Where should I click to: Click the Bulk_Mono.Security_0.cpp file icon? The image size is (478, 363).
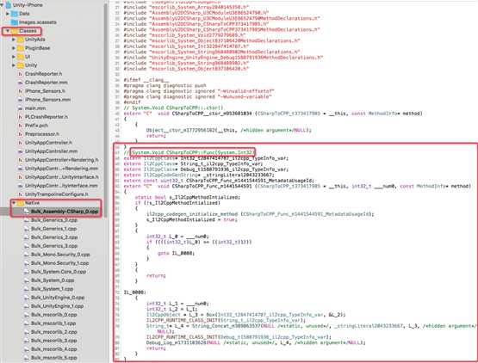(x=27, y=255)
